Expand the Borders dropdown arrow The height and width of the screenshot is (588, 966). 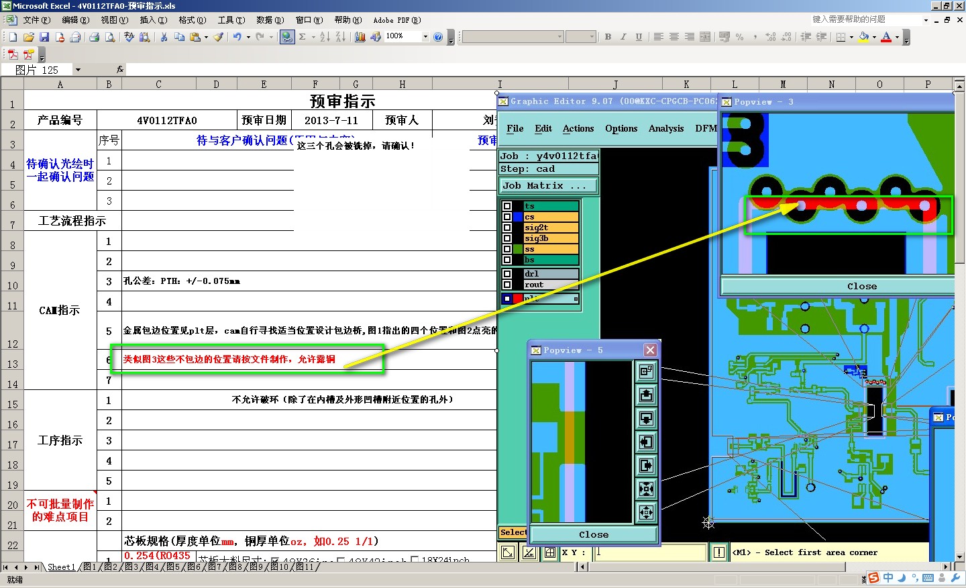tap(851, 37)
